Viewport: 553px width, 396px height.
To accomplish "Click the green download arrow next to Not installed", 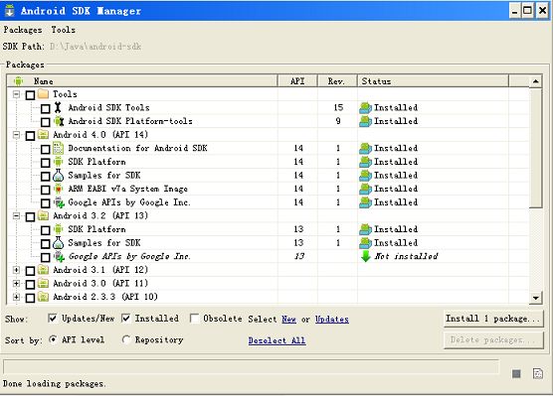I will [x=366, y=256].
